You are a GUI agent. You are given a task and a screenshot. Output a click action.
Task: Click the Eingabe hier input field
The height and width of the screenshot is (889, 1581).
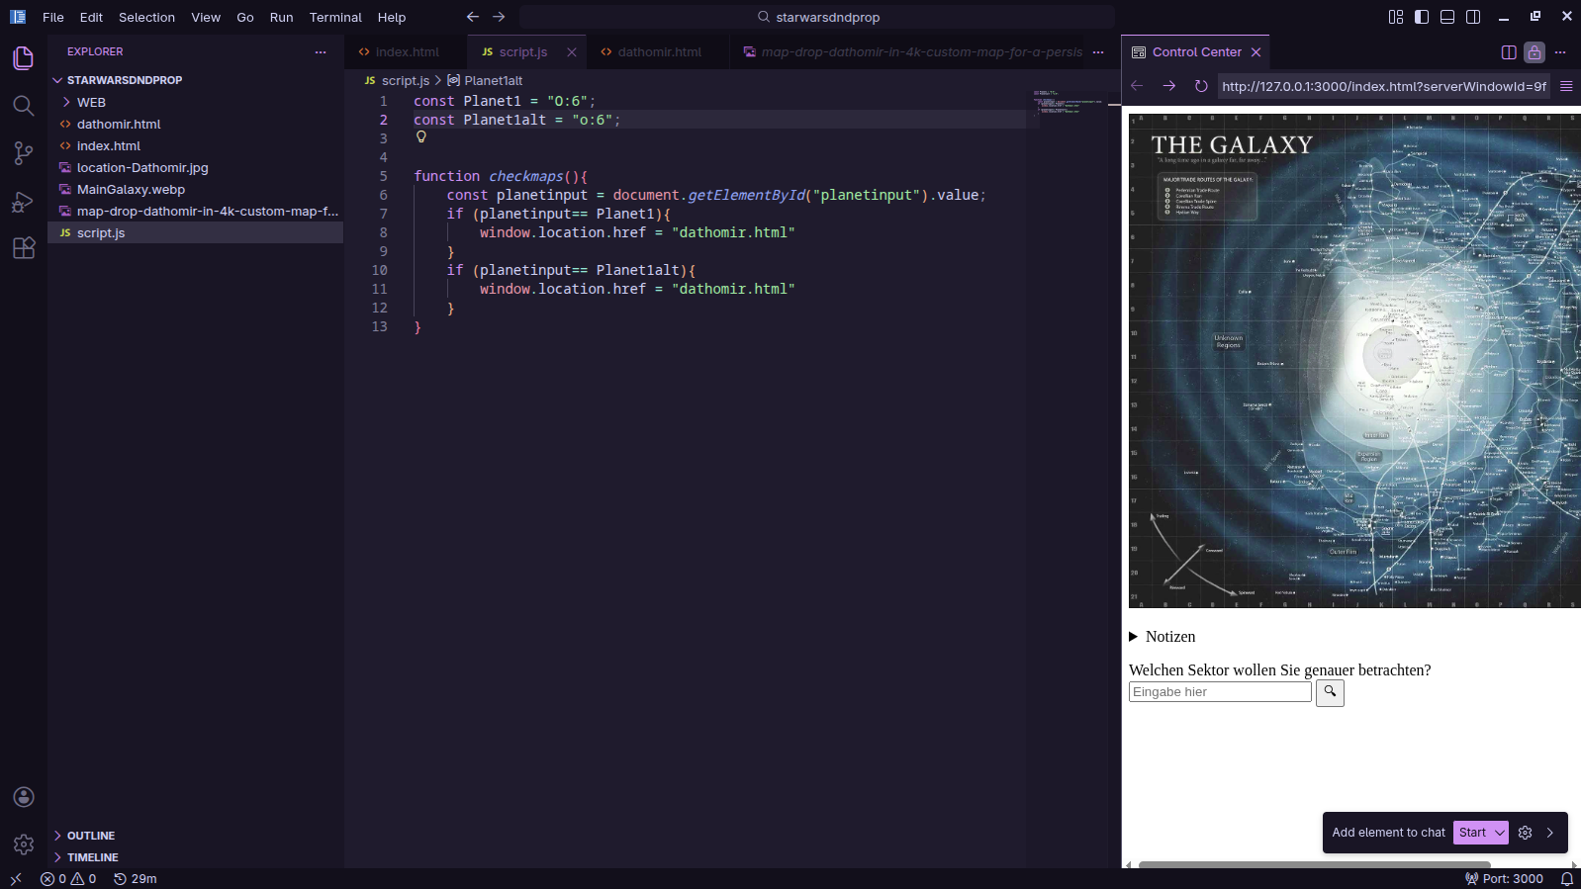coord(1220,692)
